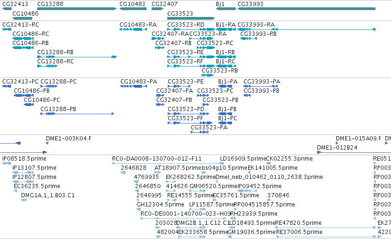Click the long CG13288 gene bar
The height and width of the screenshot is (239, 391).
click(x=77, y=9)
